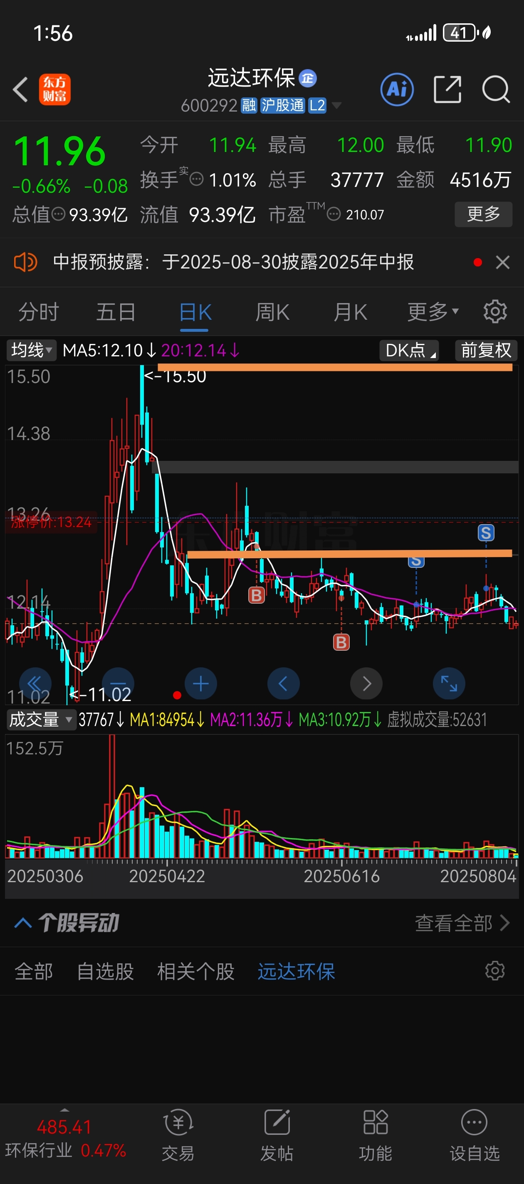Open chart settings gear icon
The image size is (524, 1184).
tap(495, 312)
